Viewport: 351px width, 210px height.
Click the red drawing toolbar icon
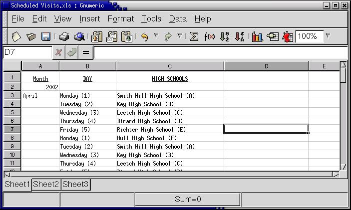point(288,36)
